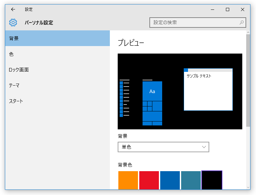This screenshot has width=256, height=195.
Task: Select 背景 in the sidebar
Action: [x=58, y=38]
